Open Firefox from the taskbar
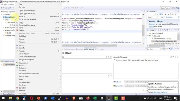Viewport: 180px width, 101px height. pyautogui.click(x=88, y=98)
